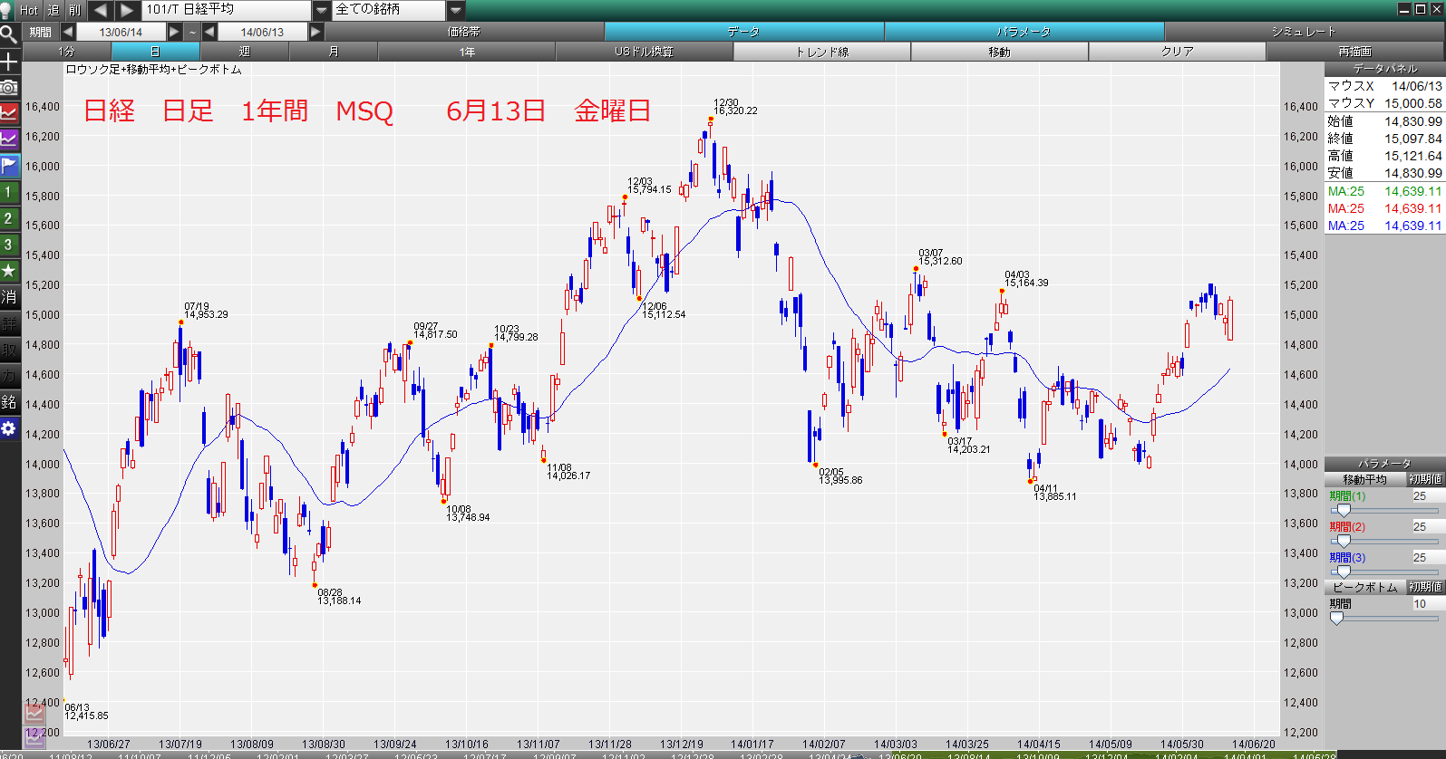The width and height of the screenshot is (1446, 759).
Task: Click the 移動平均 section header
Action: pyautogui.click(x=1365, y=479)
